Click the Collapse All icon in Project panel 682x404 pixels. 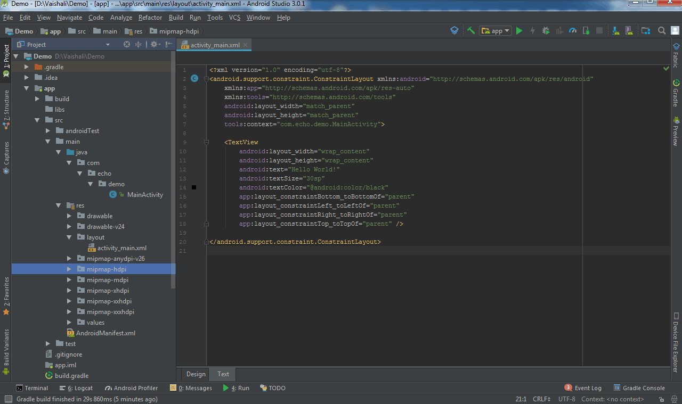click(139, 45)
